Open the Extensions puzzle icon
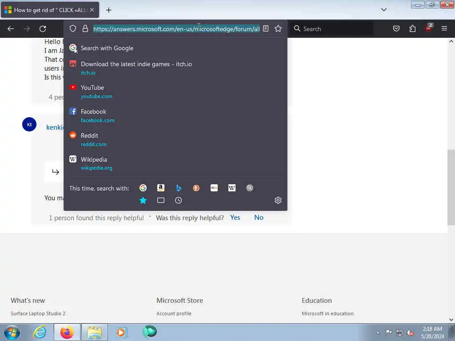 [412, 28]
